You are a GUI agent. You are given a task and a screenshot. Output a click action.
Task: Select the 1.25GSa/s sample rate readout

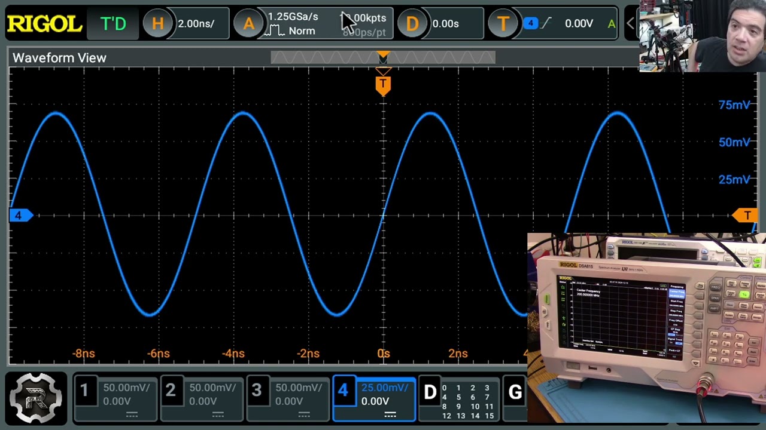(x=293, y=17)
